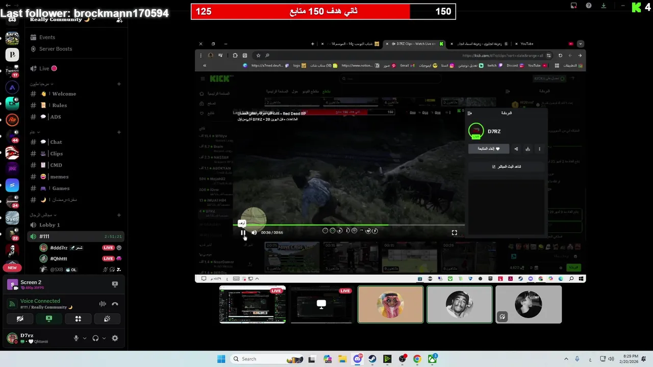The width and height of the screenshot is (653, 367).
Task: Open the help question mark icon
Action: pyautogui.click(x=589, y=6)
